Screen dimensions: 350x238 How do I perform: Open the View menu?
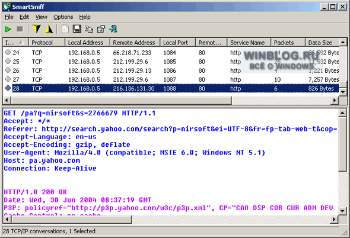(x=41, y=17)
